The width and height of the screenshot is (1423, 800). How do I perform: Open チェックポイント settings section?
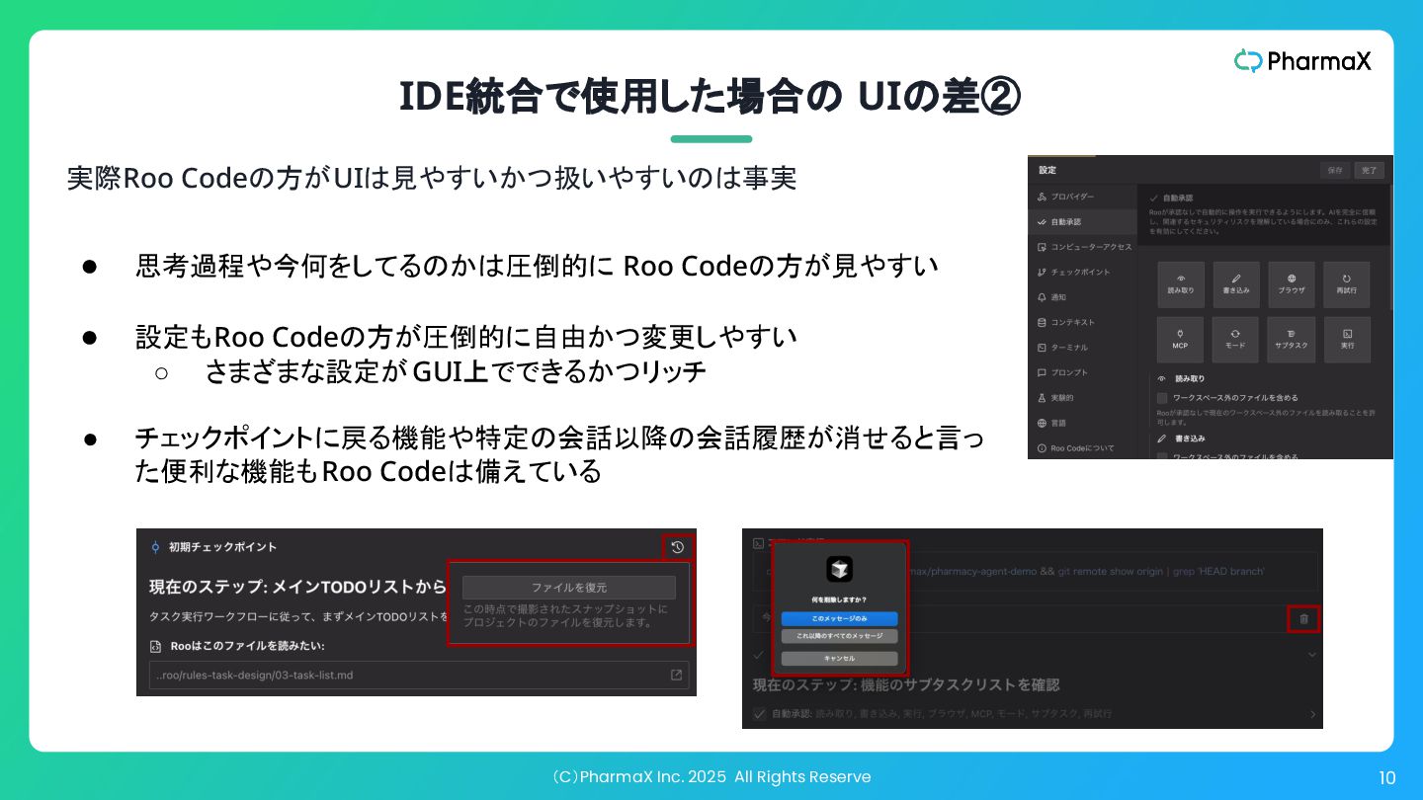click(x=1082, y=272)
